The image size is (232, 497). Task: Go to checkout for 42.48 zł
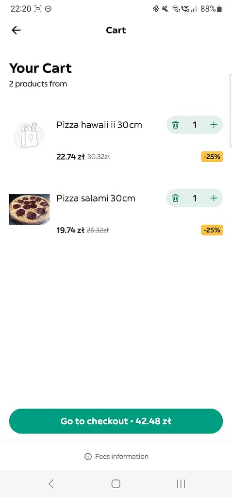(116, 421)
